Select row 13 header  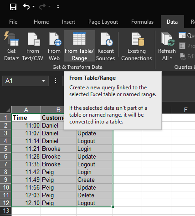pos(5,211)
